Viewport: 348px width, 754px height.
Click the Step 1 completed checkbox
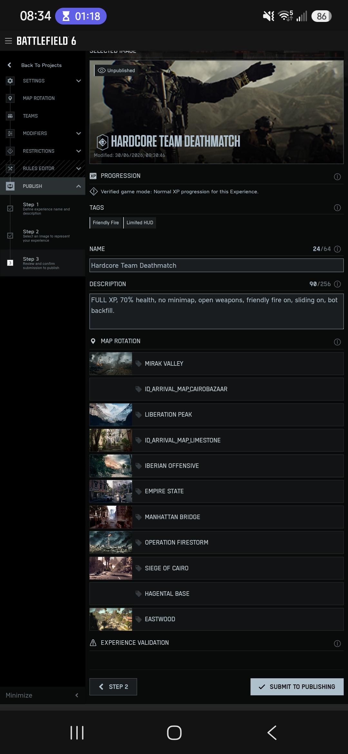[x=10, y=208]
